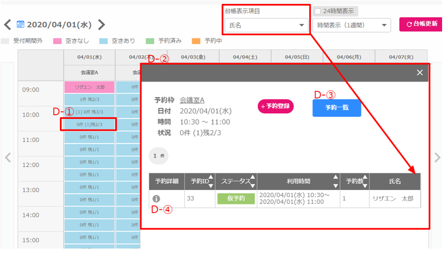The height and width of the screenshot is (258, 446).
Task: Follow the 会議室A link in popup
Action: point(192,100)
